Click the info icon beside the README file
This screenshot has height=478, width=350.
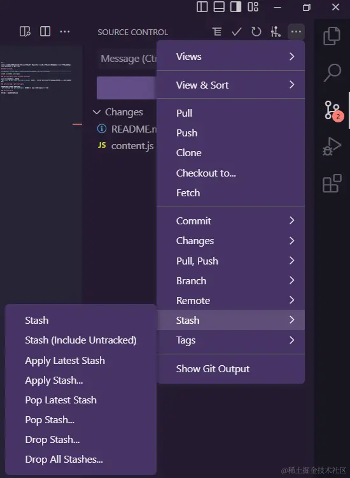click(x=102, y=129)
